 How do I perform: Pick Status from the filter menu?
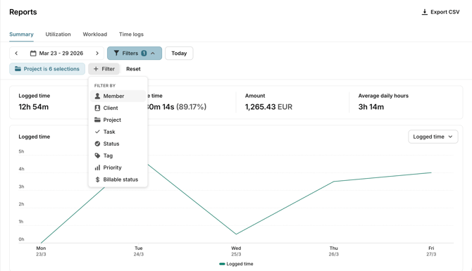pos(118,144)
